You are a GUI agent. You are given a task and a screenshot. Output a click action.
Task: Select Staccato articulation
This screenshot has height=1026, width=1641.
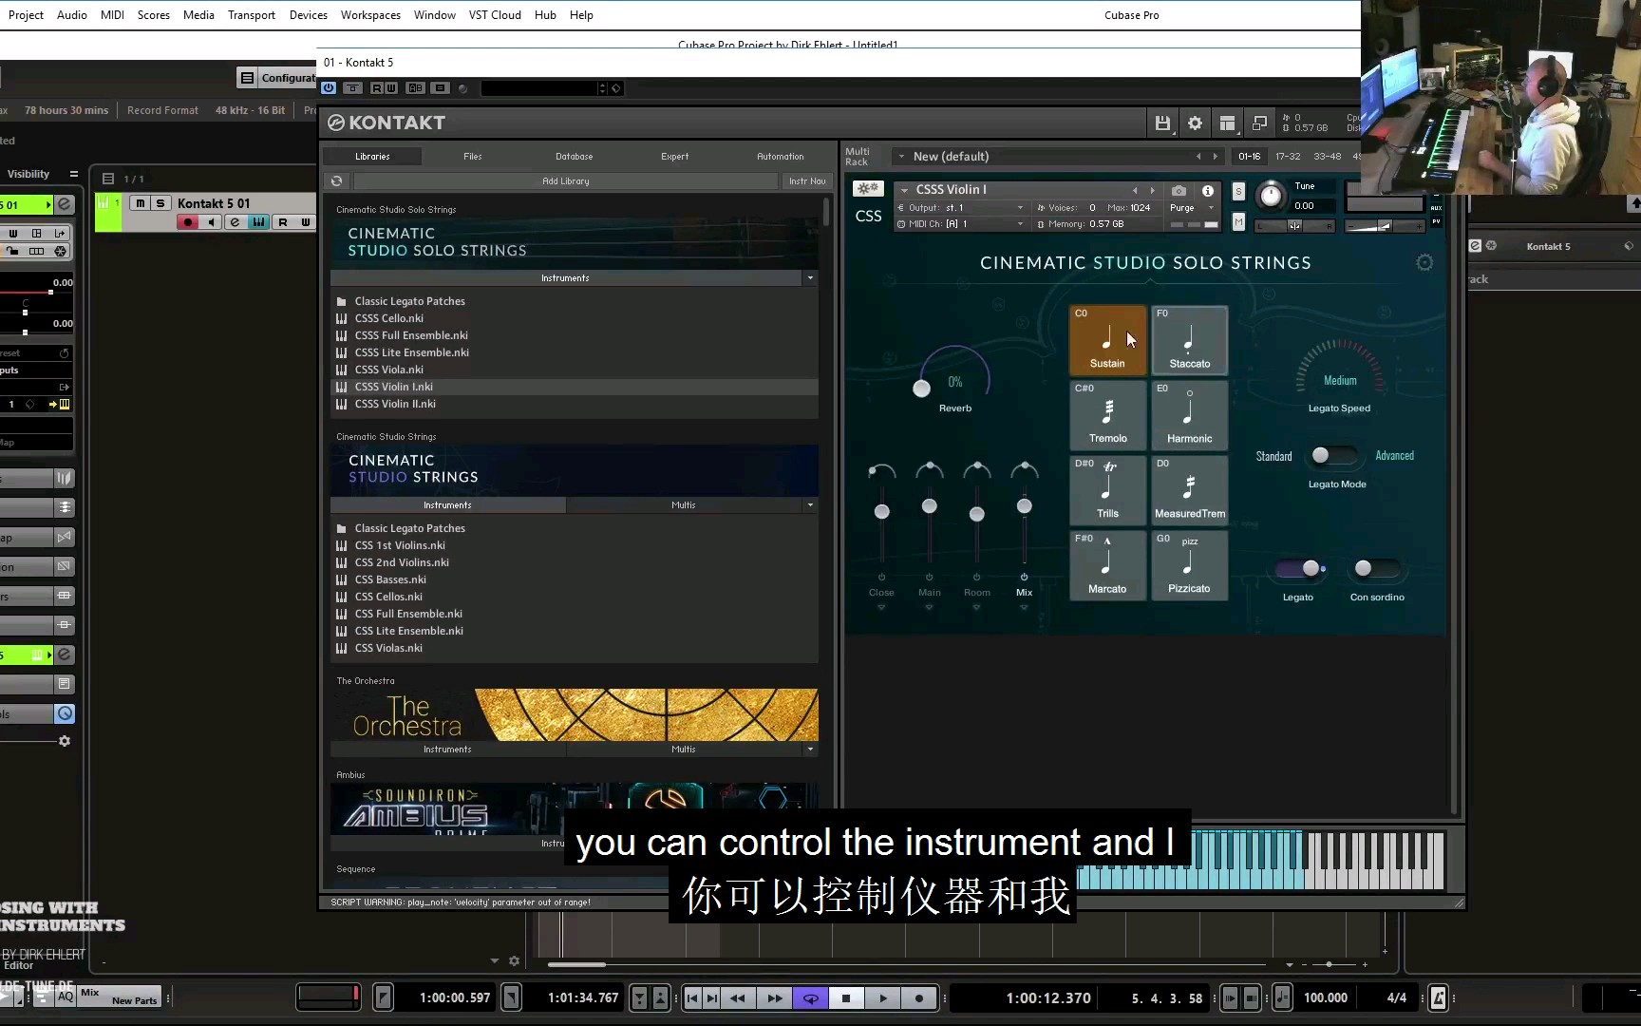point(1190,339)
